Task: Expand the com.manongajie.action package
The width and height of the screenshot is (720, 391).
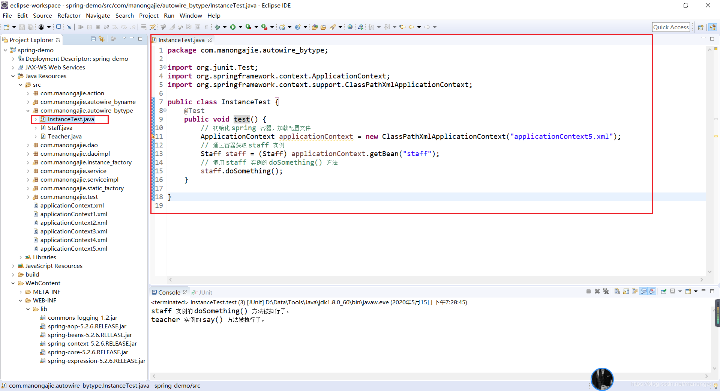Action: tap(28, 93)
